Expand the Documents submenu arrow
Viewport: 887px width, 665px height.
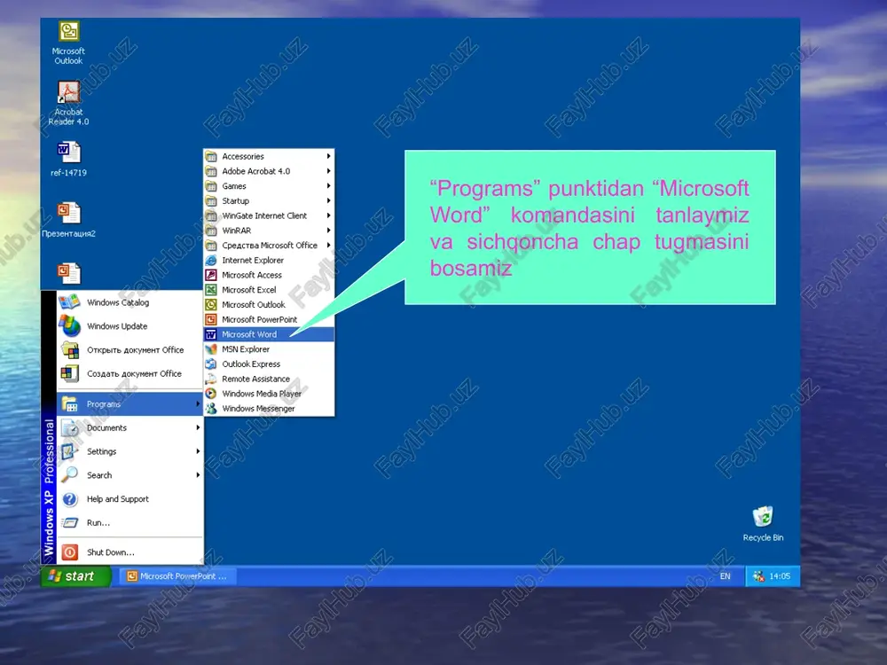[x=198, y=427]
